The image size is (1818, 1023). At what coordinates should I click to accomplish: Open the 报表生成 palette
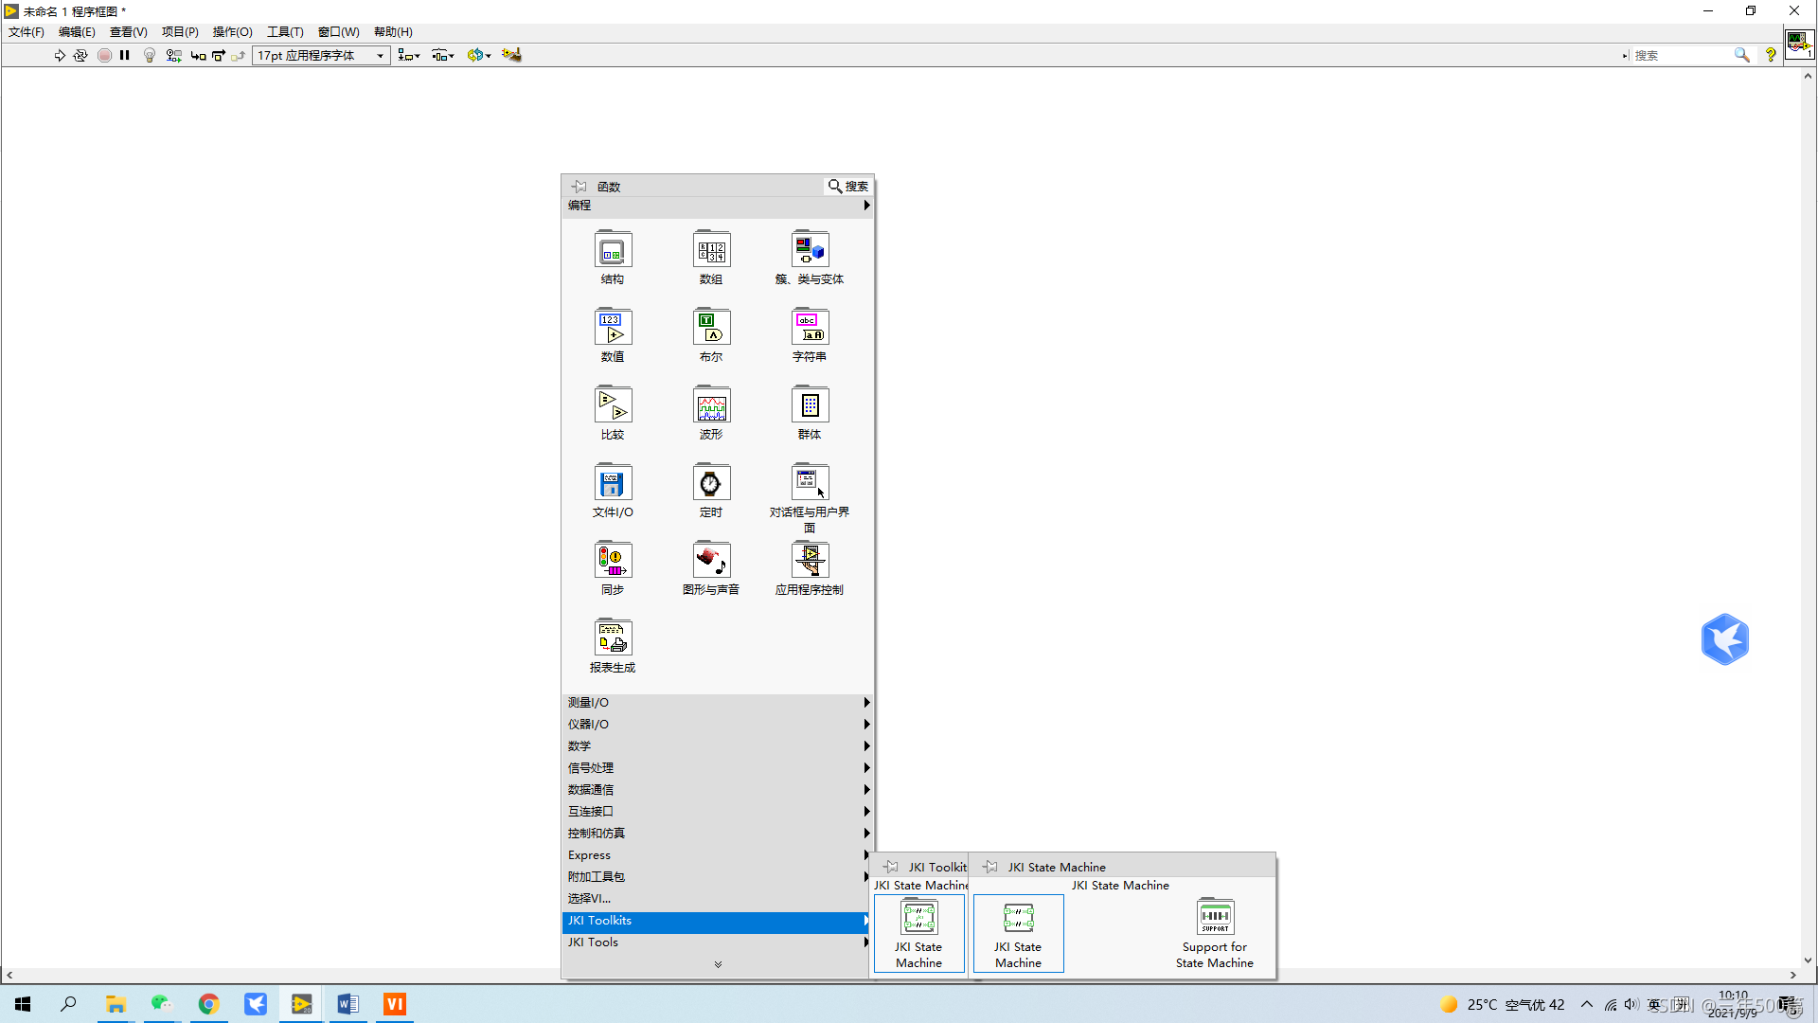613,646
